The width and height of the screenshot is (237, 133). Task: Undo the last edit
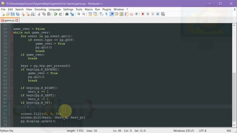click(56, 14)
